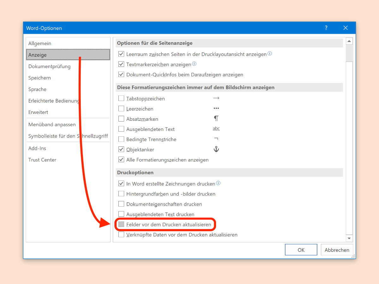Confirm settings with the OK button
The width and height of the screenshot is (379, 284).
click(x=301, y=250)
